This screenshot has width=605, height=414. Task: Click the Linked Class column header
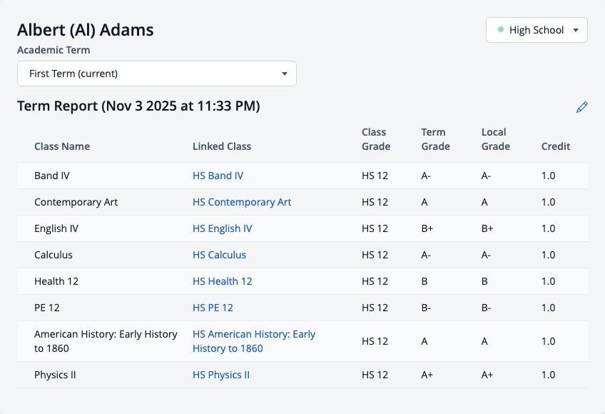[222, 146]
